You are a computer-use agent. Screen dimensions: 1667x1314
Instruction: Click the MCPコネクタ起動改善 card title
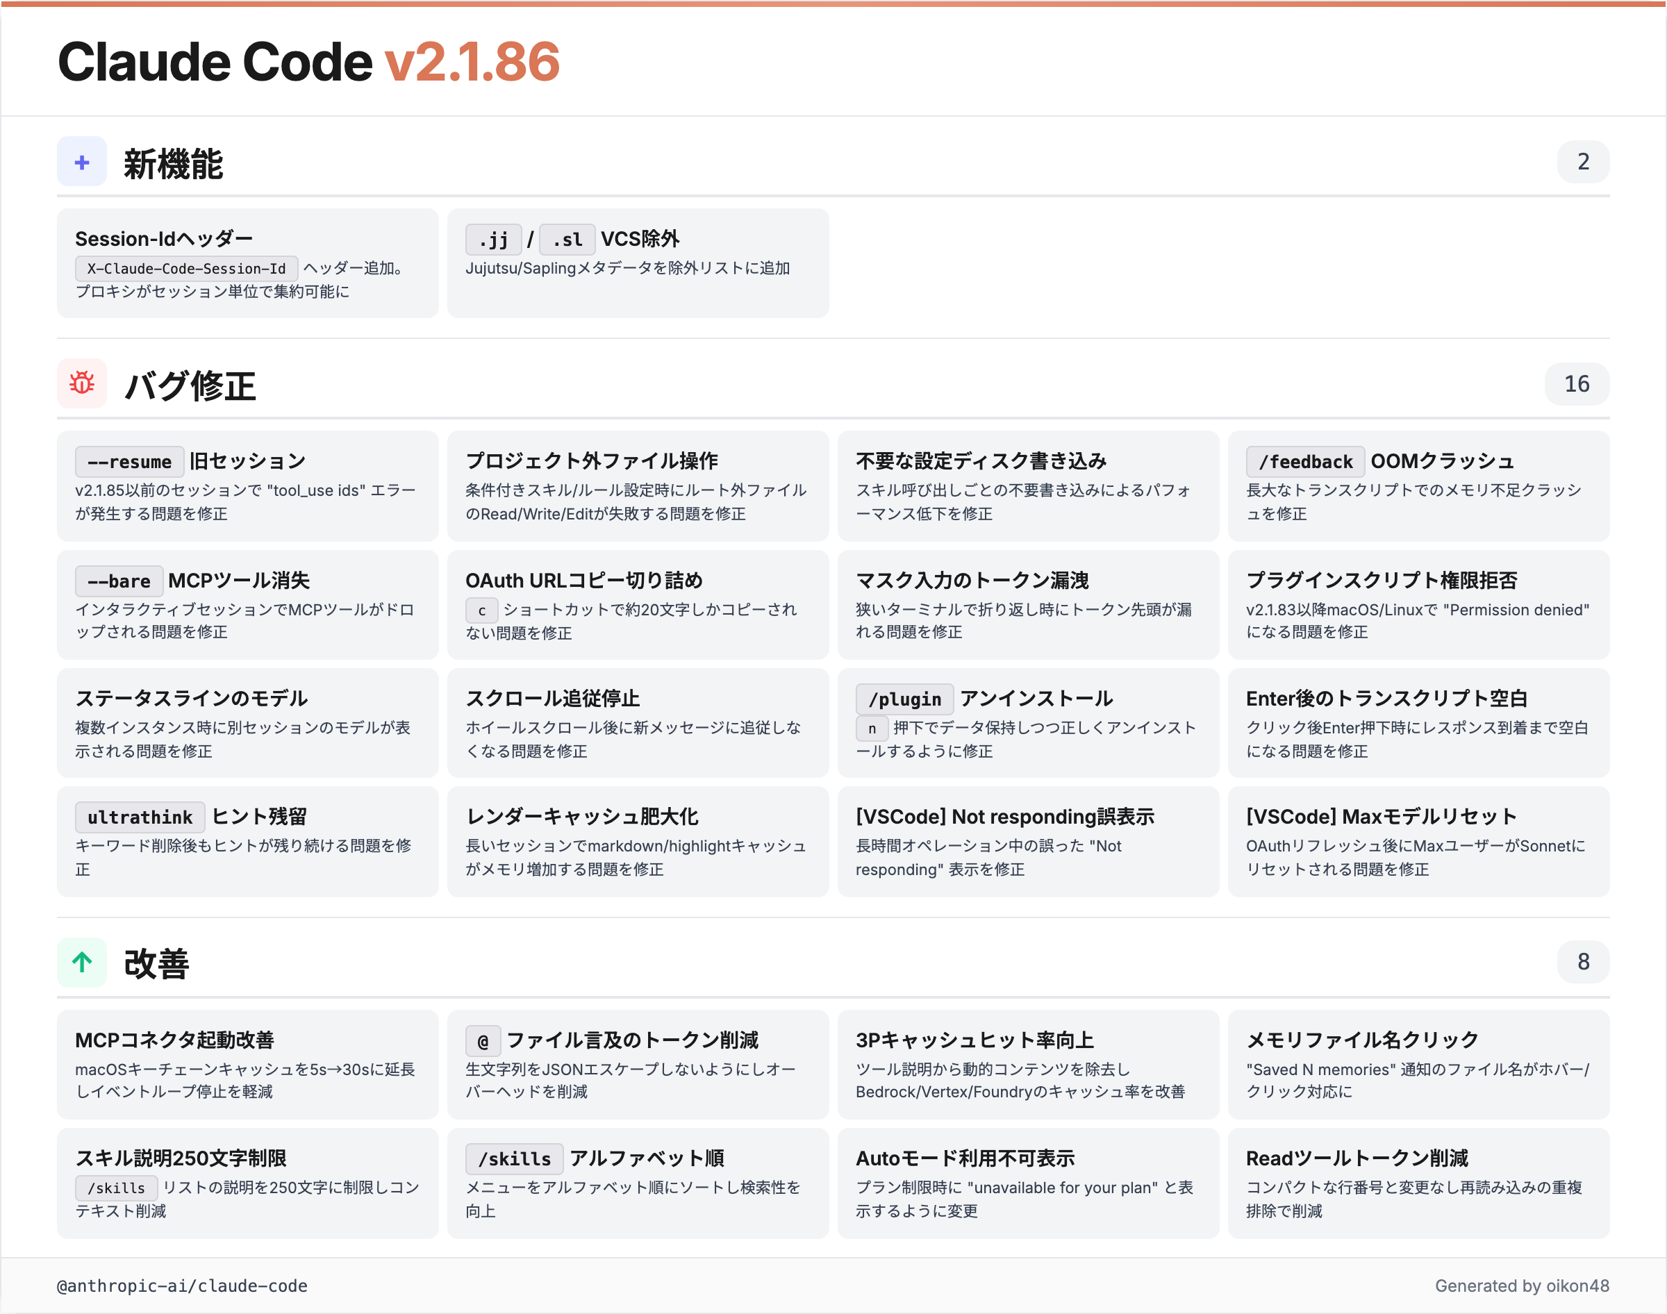click(174, 1040)
